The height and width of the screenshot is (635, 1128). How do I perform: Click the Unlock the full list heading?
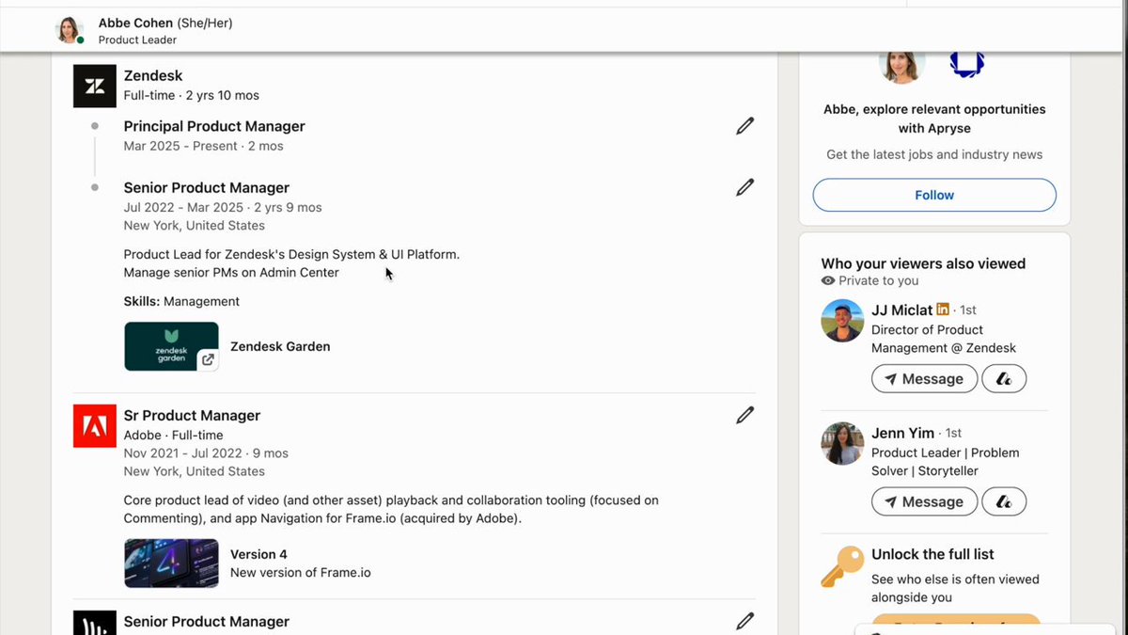tap(932, 554)
